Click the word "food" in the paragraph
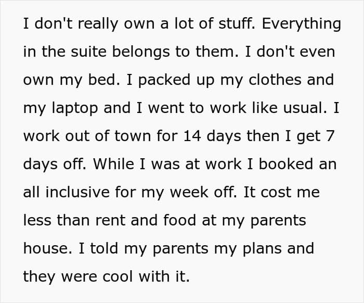Screen dimensions: 364x303 click(x=179, y=220)
